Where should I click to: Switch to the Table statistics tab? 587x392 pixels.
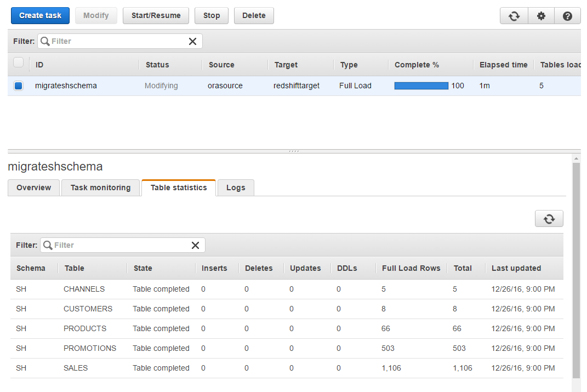coord(179,188)
